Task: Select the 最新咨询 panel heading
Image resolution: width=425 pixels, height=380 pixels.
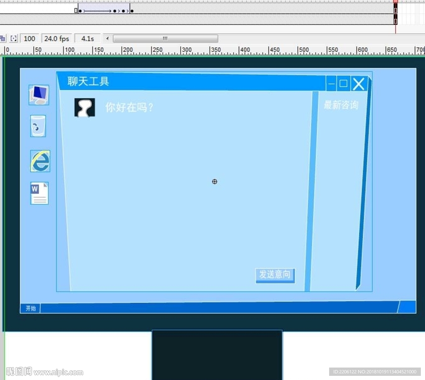Action: point(341,105)
